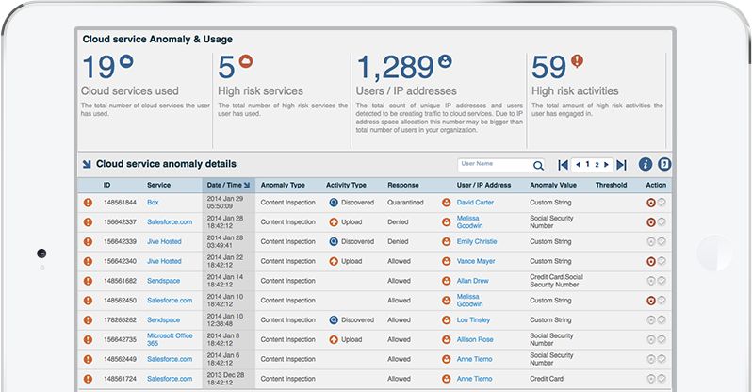
Task: Click the gray comment action icon for David Carter
Action: tap(662, 203)
